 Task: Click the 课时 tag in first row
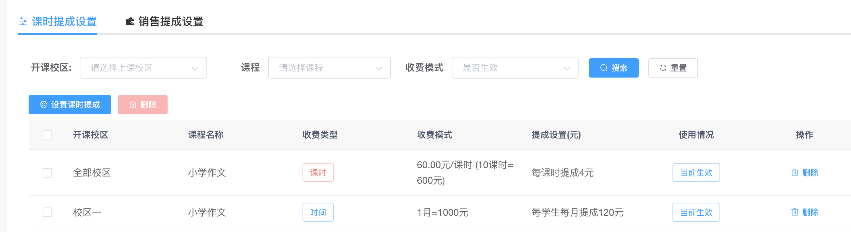pos(318,172)
